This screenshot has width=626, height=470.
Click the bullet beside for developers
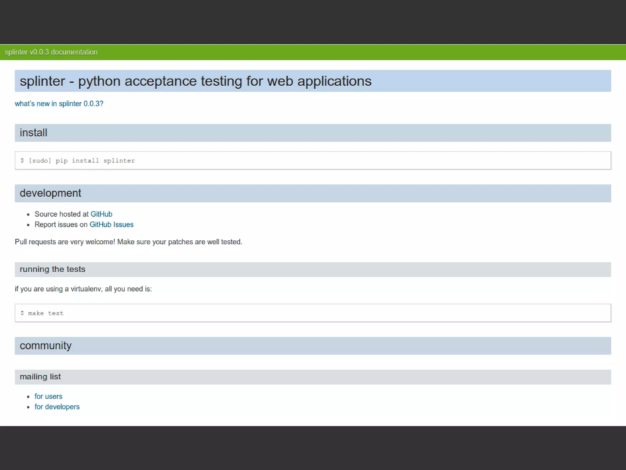click(x=28, y=407)
